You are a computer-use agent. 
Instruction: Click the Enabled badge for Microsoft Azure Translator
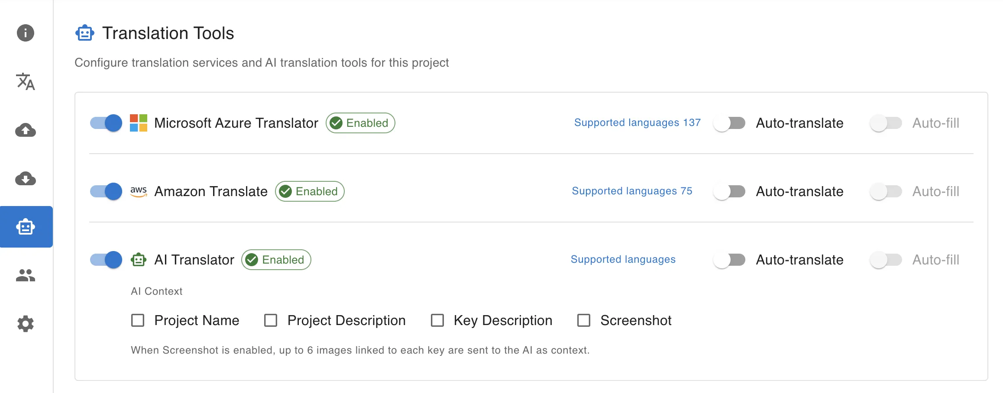tap(360, 123)
